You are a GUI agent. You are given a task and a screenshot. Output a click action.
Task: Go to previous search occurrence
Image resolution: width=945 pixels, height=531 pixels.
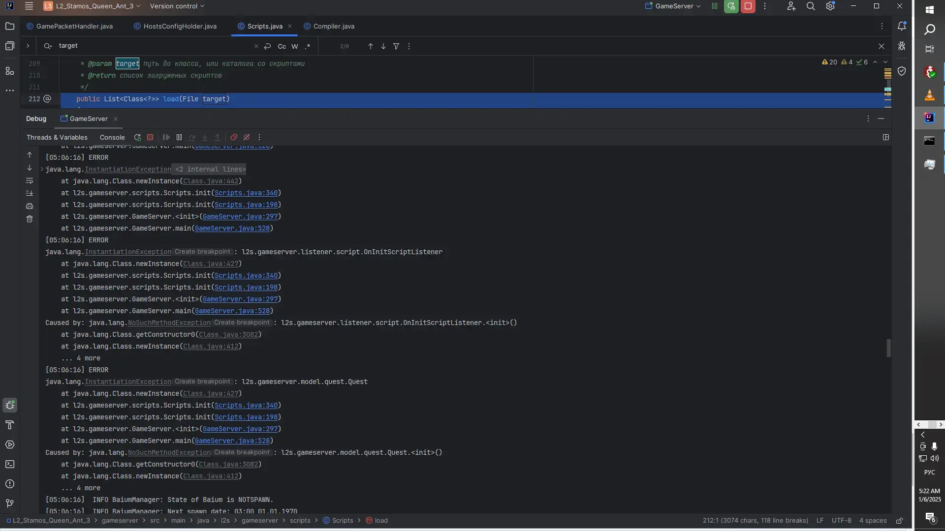(371, 46)
